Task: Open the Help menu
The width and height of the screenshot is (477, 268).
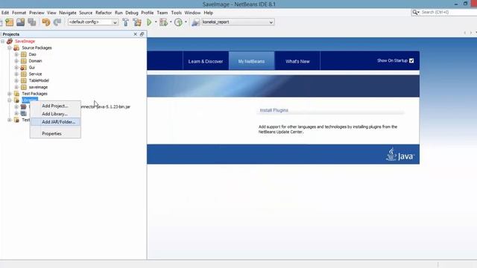Action: pyautogui.click(x=208, y=13)
